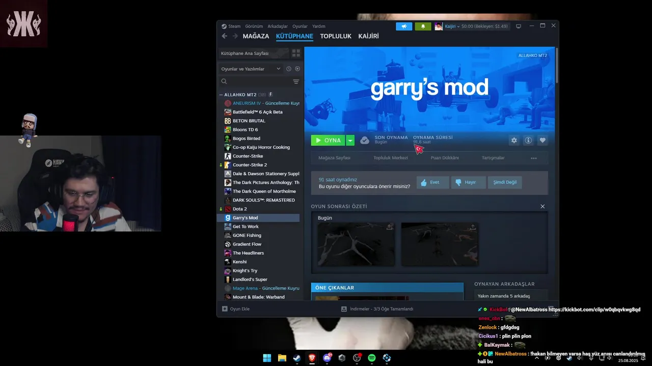Sort library by recent activity clock icon

click(289, 69)
